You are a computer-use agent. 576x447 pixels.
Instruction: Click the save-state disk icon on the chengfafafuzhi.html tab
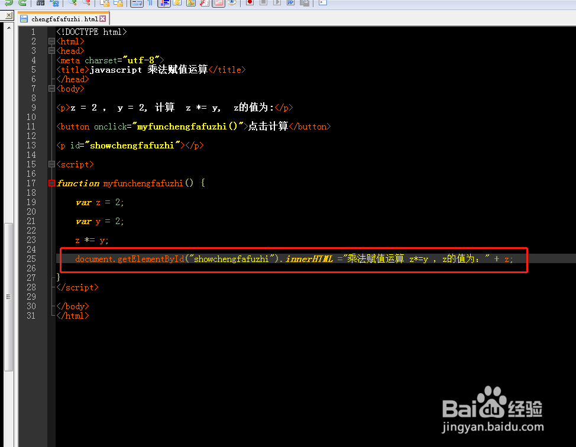click(x=24, y=19)
